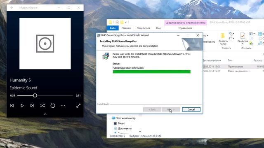Click the Groove back arrow
Image resolution: width=264 pixels, height=148 pixels.
pyautogui.click(x=12, y=7)
